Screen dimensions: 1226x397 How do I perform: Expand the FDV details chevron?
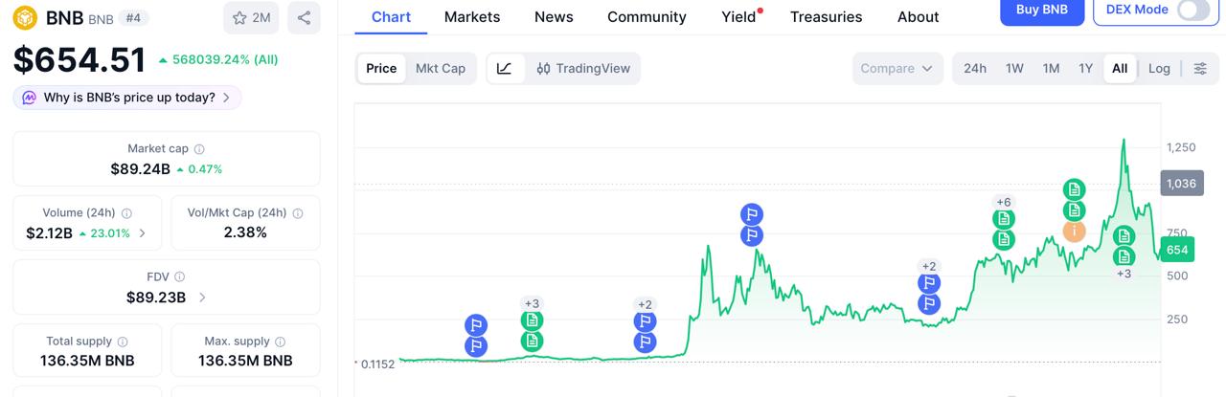pos(202,298)
